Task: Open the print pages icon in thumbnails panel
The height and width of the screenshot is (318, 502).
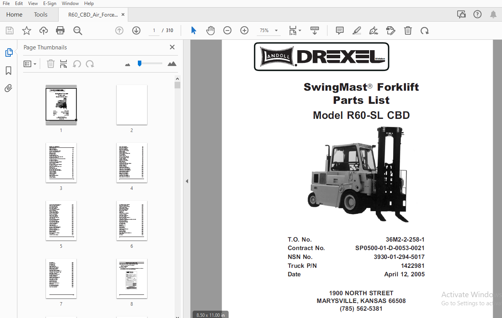Action: (x=64, y=64)
